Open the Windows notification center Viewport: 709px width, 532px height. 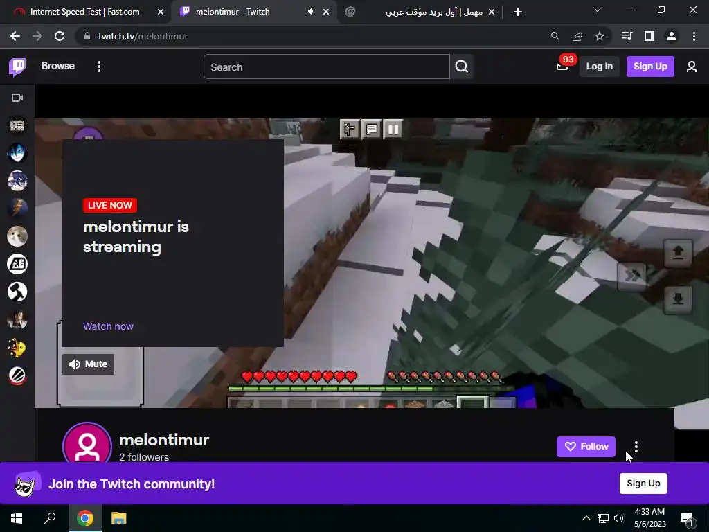(688, 519)
